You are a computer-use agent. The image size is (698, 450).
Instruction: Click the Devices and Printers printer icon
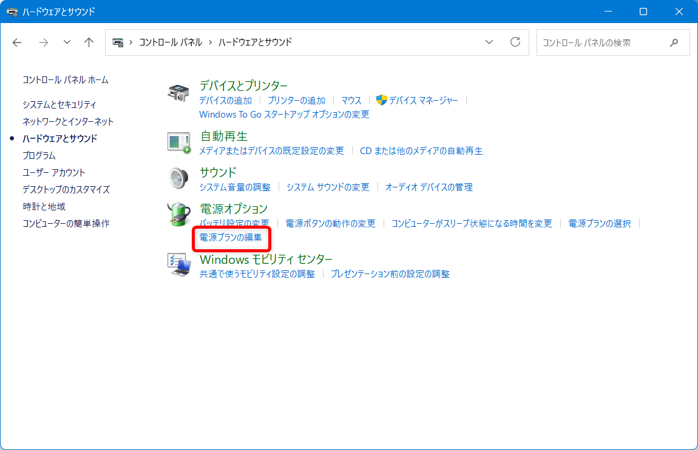(x=178, y=92)
